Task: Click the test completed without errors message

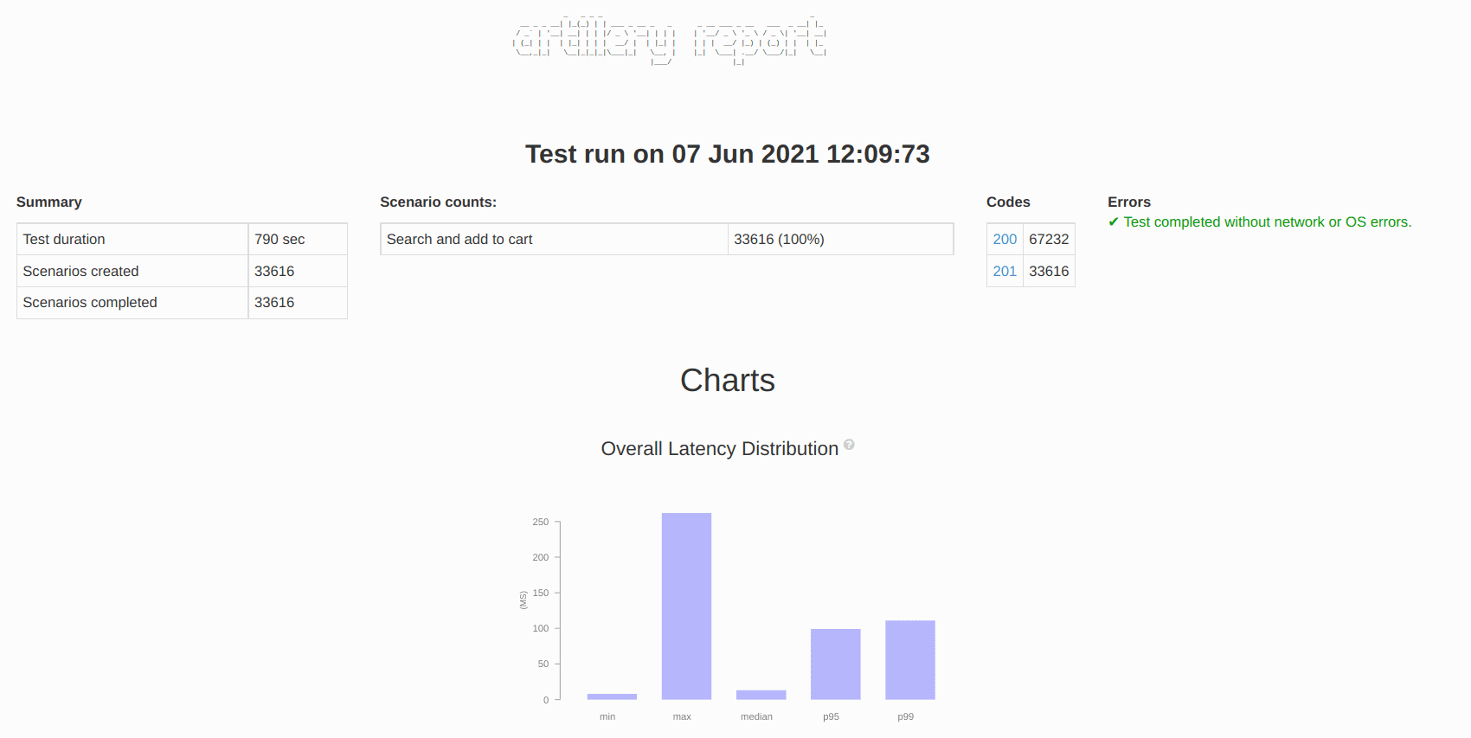Action: 1267,222
